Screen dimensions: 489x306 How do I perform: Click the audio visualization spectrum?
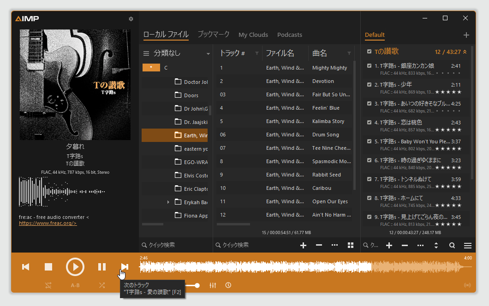pyautogui.click(x=62, y=191)
